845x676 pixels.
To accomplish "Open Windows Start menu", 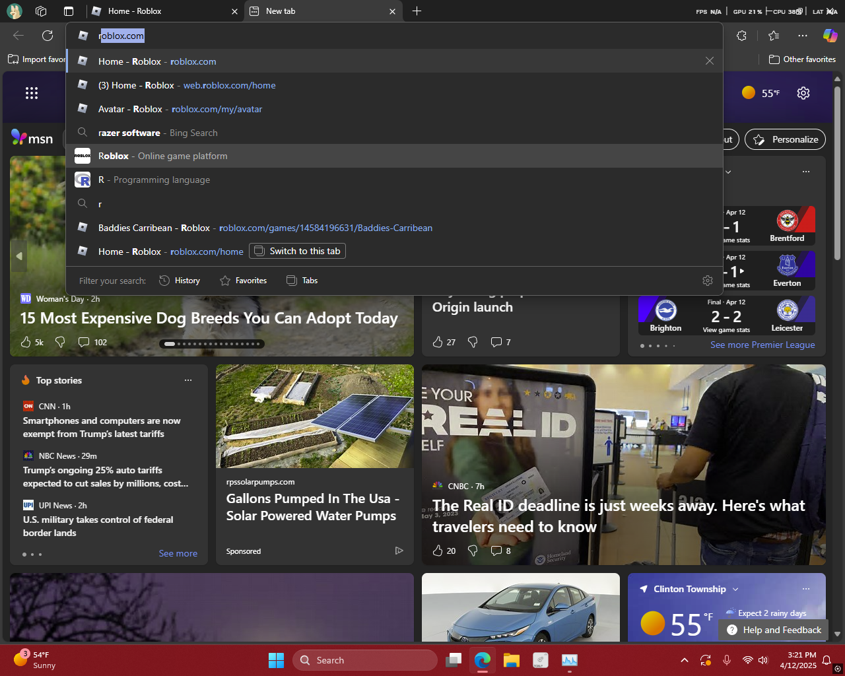I will [276, 660].
